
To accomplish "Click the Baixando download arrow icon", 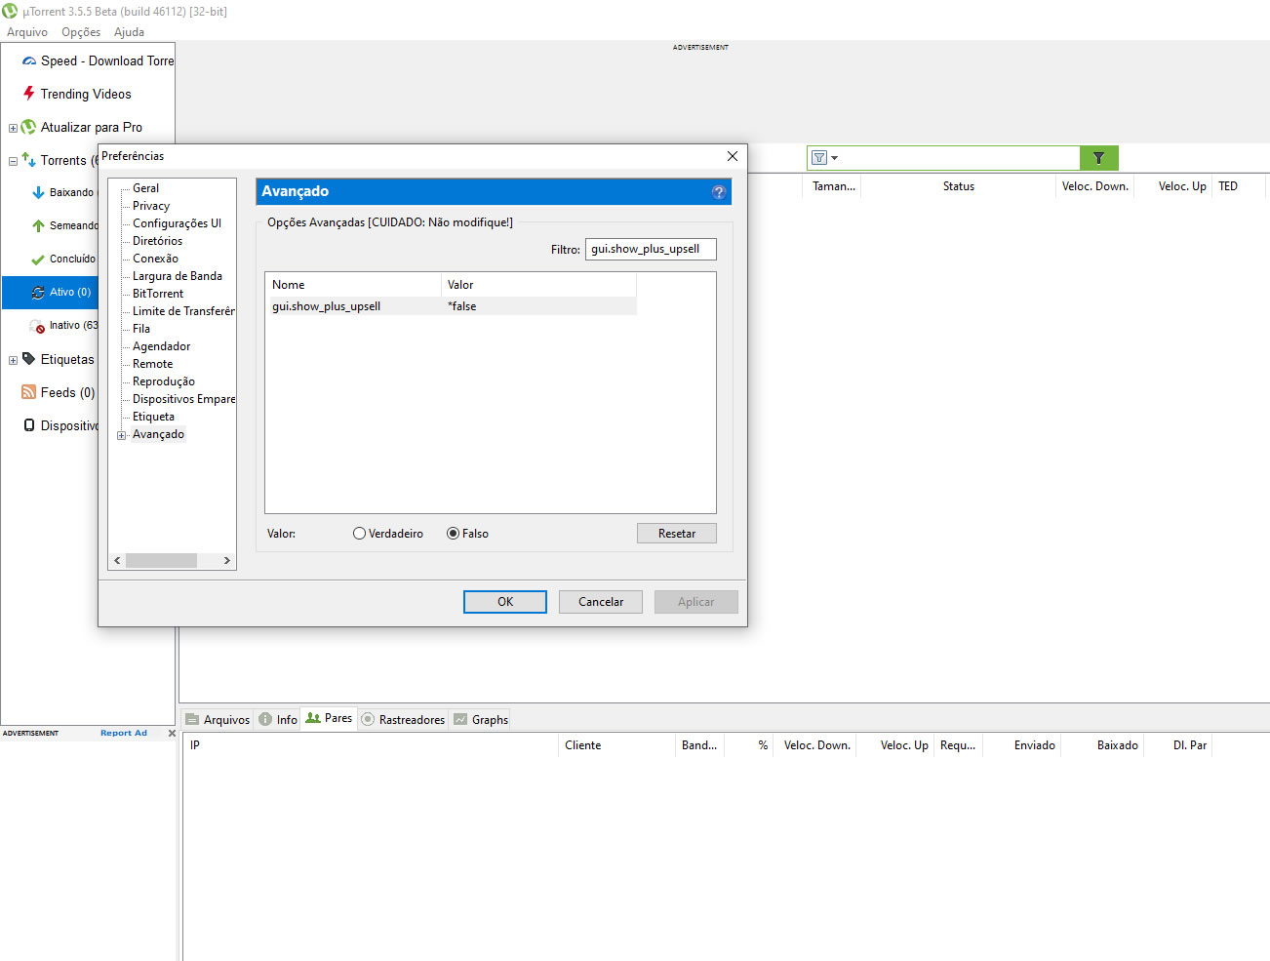I will 38,193.
